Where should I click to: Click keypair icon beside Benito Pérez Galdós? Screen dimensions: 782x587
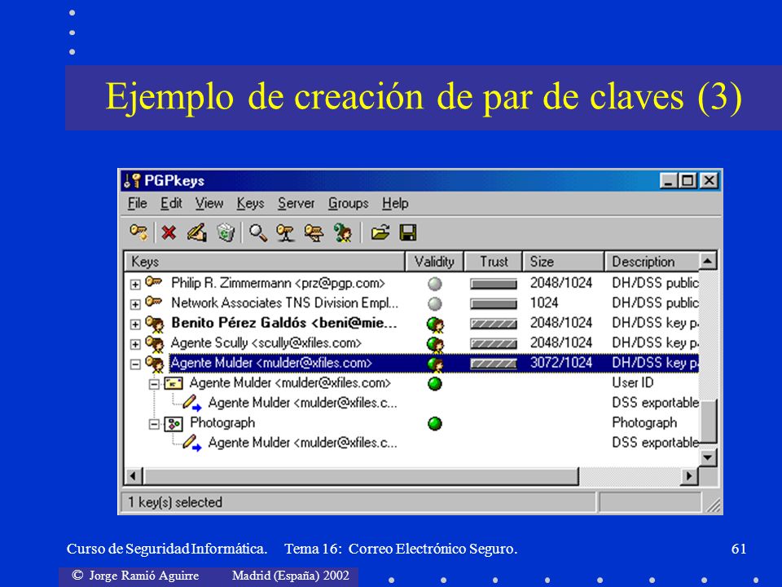[155, 324]
